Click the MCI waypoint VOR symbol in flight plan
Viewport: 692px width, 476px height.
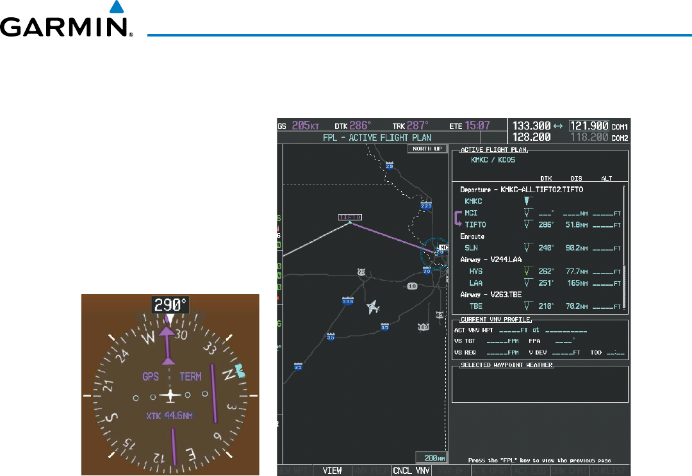click(528, 213)
